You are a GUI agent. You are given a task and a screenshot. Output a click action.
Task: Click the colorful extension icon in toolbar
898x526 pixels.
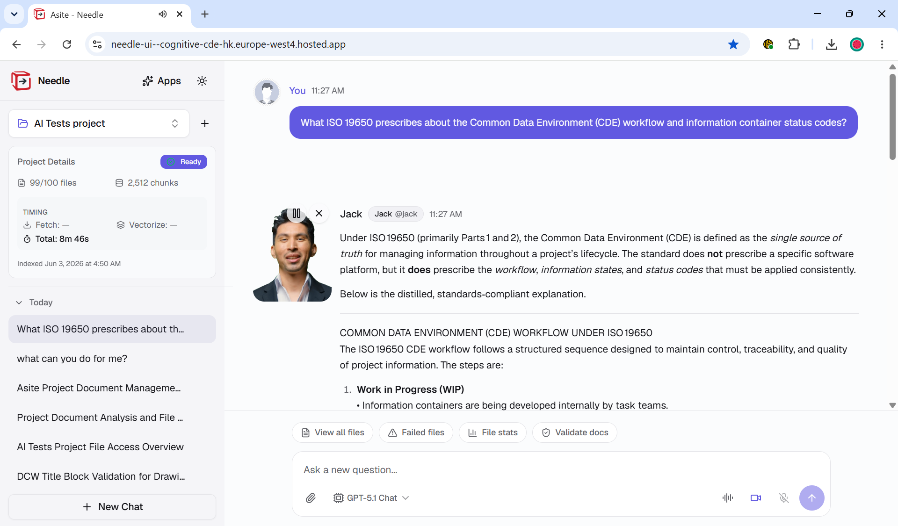click(768, 44)
